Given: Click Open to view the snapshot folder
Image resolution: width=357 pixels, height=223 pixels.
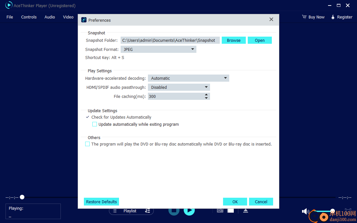Looking at the screenshot, I should click(260, 40).
